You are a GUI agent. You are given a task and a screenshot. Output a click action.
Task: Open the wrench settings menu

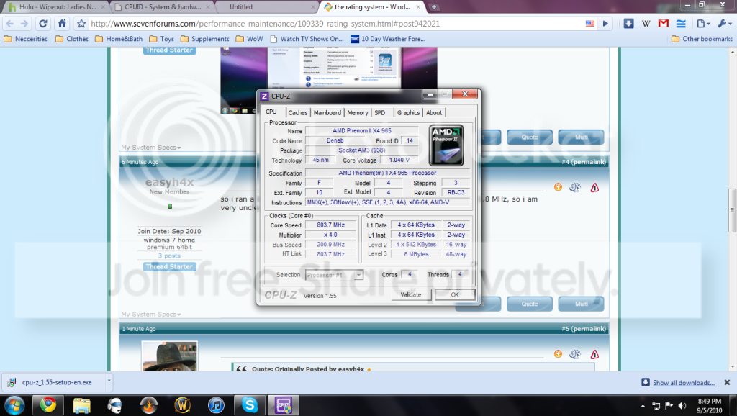coord(724,24)
